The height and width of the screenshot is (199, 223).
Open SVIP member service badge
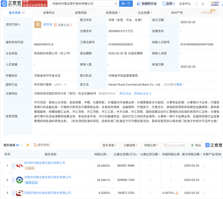(x=215, y=4)
